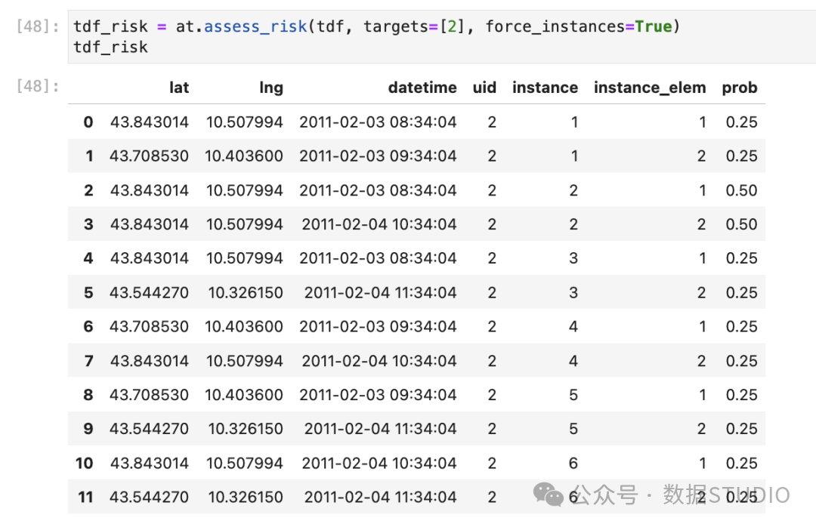The image size is (816, 527).
Task: Select row index 7 of the table
Action: coord(89,361)
